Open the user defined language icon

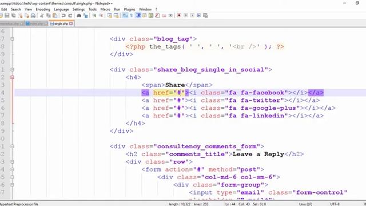[145, 15]
